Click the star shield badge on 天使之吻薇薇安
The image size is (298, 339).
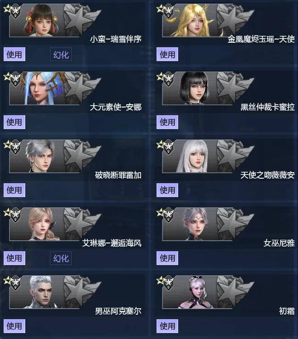click(169, 147)
